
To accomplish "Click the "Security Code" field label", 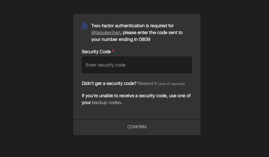I will coord(96,52).
